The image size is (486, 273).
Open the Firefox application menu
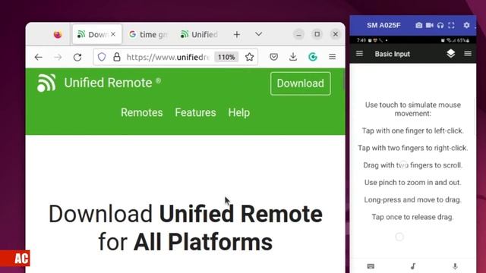(x=333, y=57)
